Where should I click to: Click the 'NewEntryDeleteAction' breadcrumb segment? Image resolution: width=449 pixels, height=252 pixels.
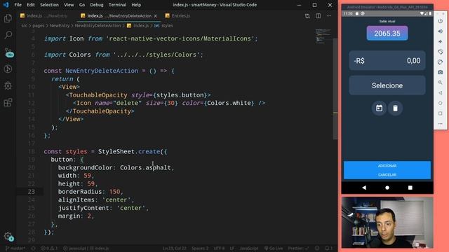[x=98, y=26]
